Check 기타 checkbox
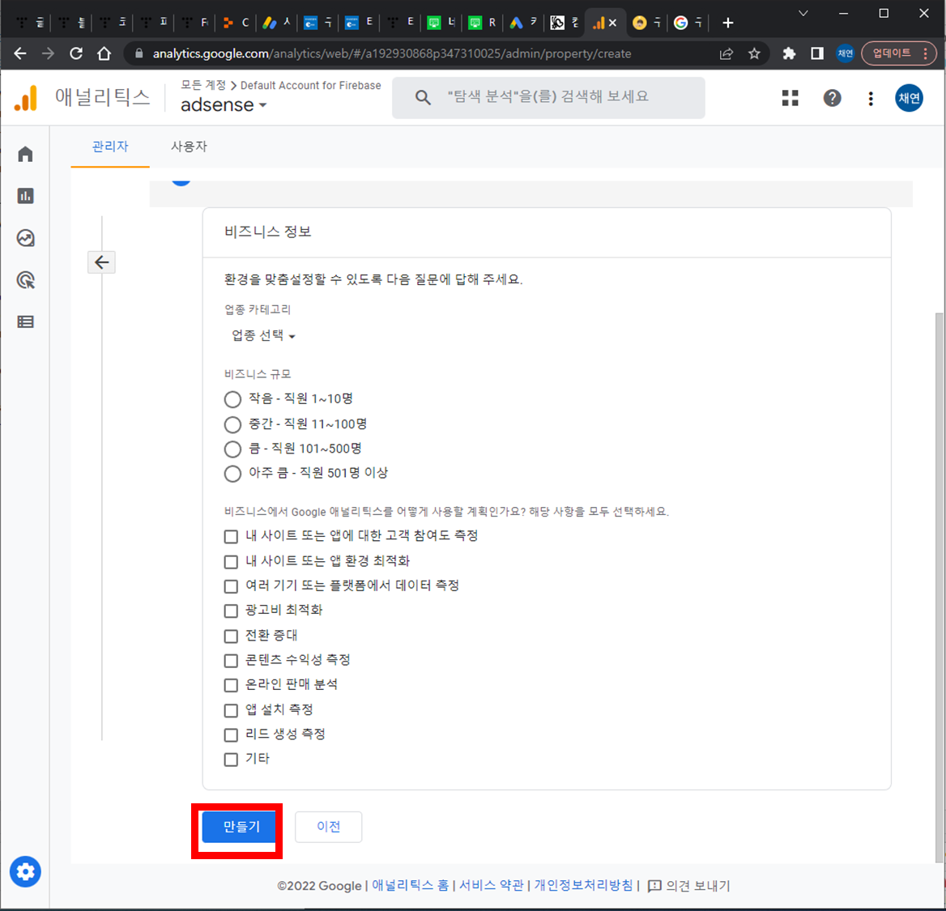The height and width of the screenshot is (911, 946). [x=231, y=760]
